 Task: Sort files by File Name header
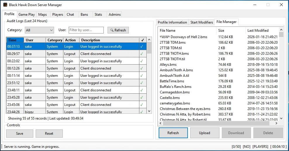pyautogui.click(x=187, y=31)
